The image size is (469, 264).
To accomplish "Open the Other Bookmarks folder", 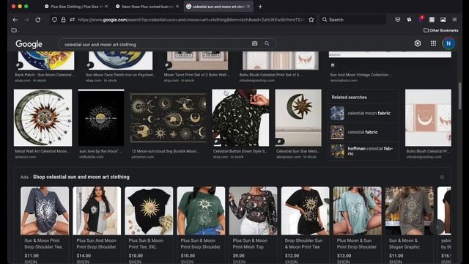I will [x=441, y=30].
